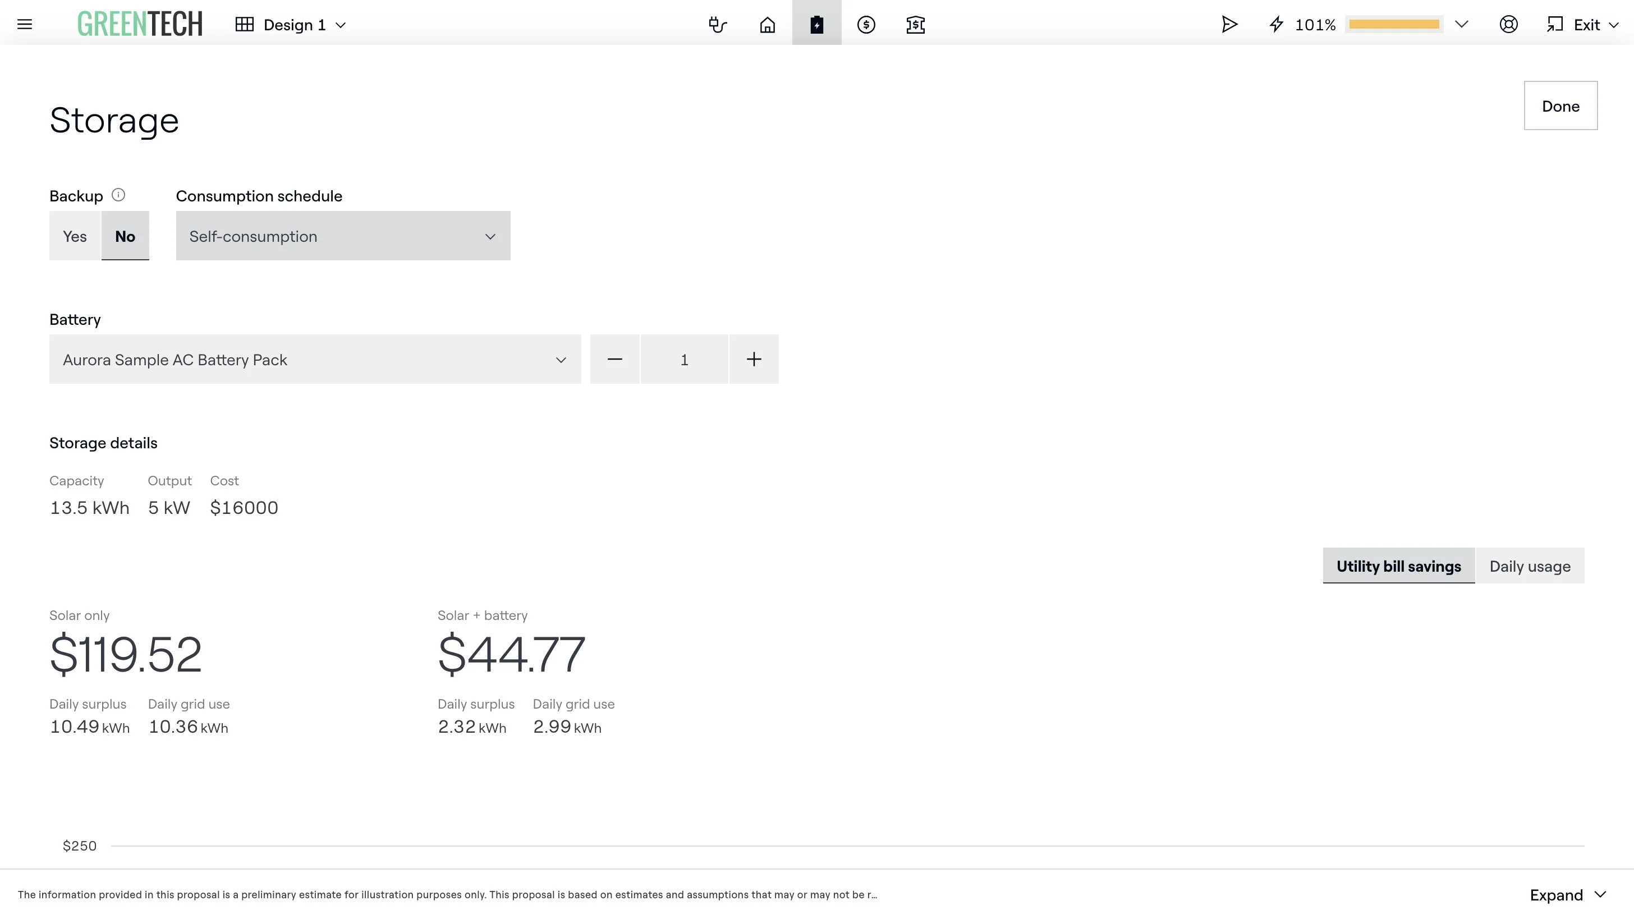Click the Storage details heading
The width and height of the screenshot is (1634, 919).
(x=103, y=443)
